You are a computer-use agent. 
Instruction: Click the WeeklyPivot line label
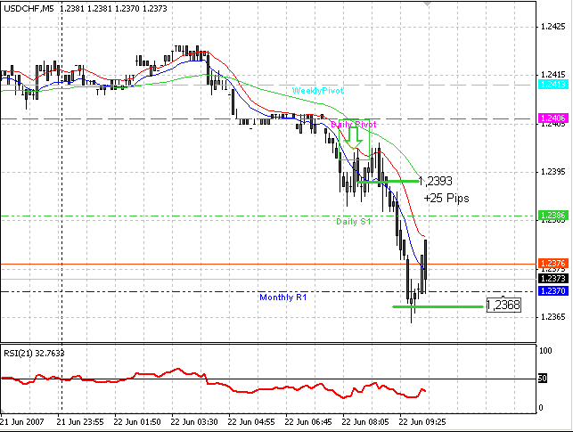pos(317,91)
